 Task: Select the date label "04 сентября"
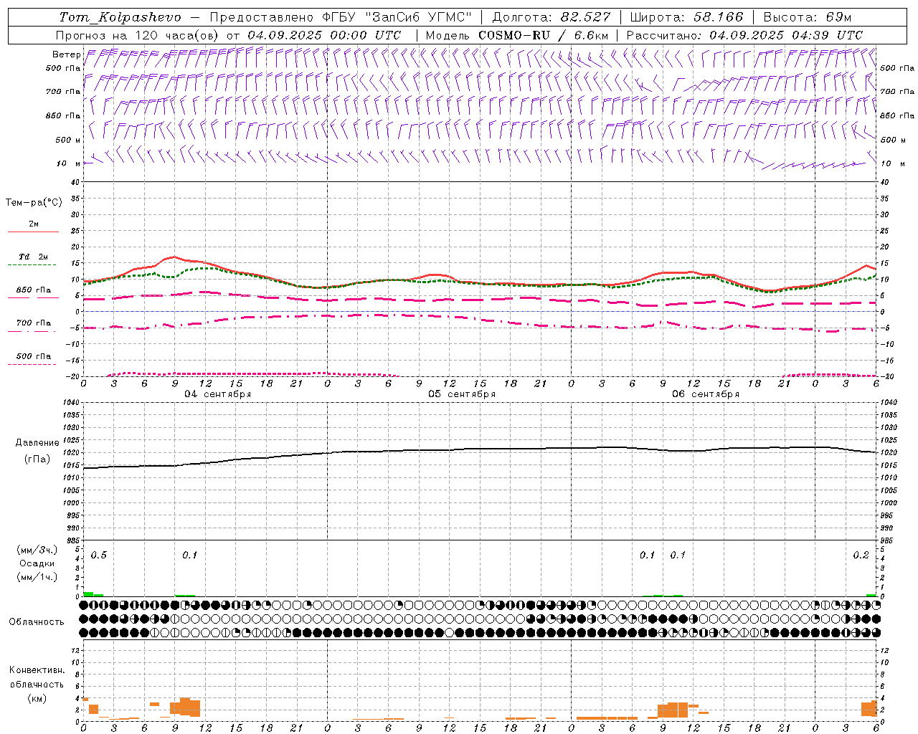pos(217,394)
